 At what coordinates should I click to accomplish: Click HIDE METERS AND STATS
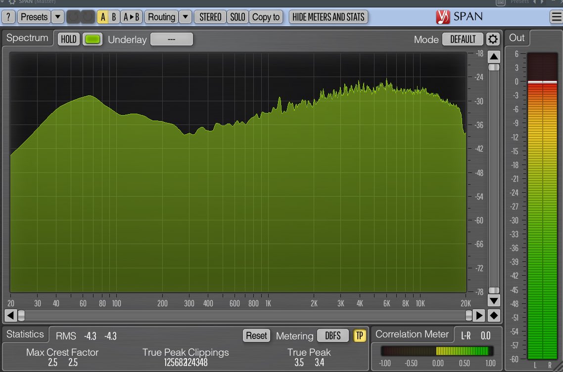tap(328, 17)
